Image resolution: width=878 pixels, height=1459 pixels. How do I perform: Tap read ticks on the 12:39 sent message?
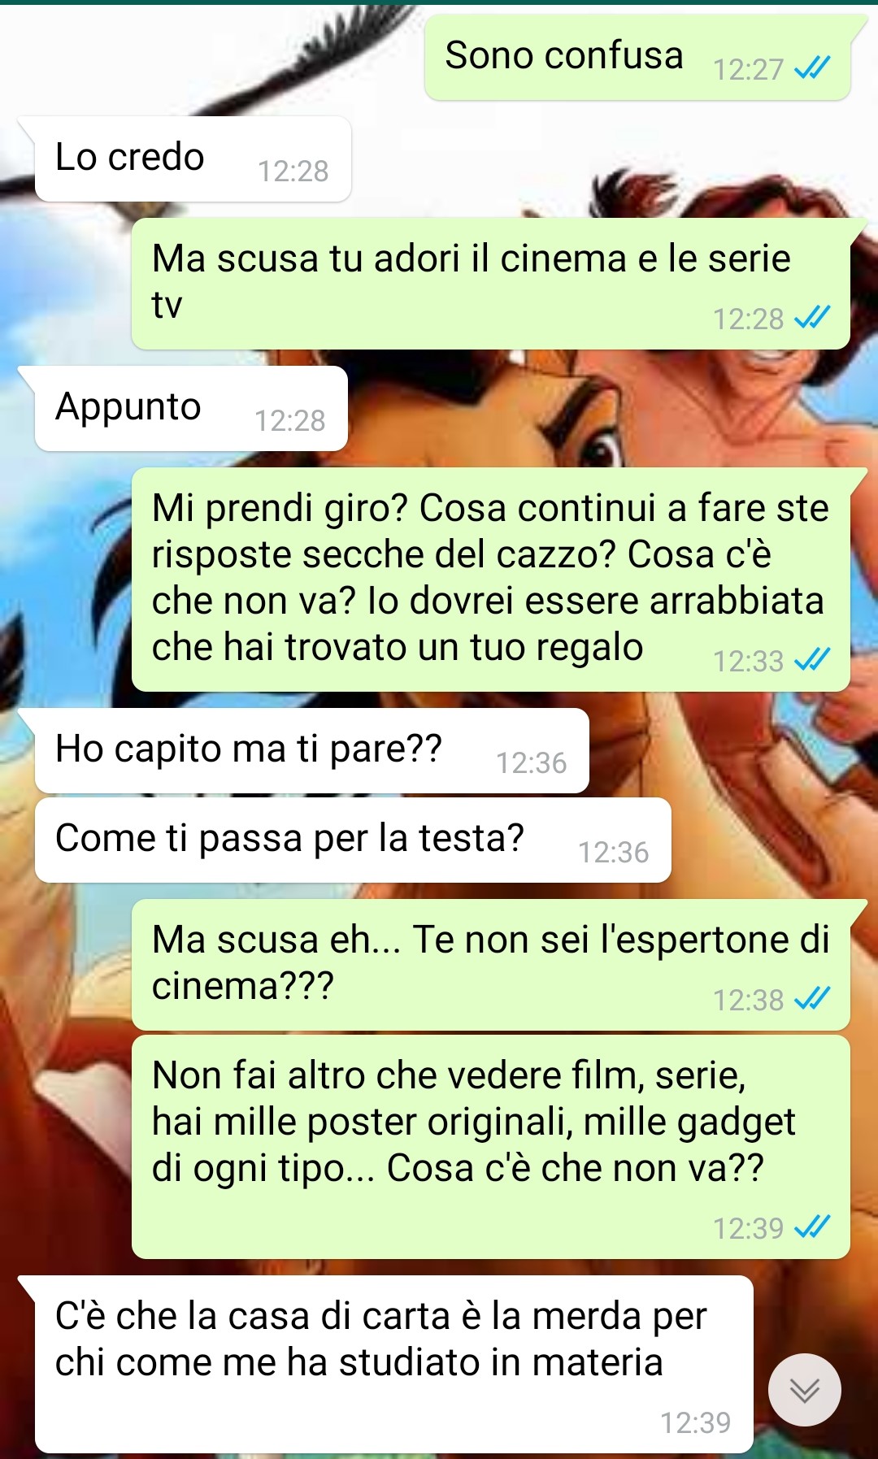pyautogui.click(x=812, y=1227)
